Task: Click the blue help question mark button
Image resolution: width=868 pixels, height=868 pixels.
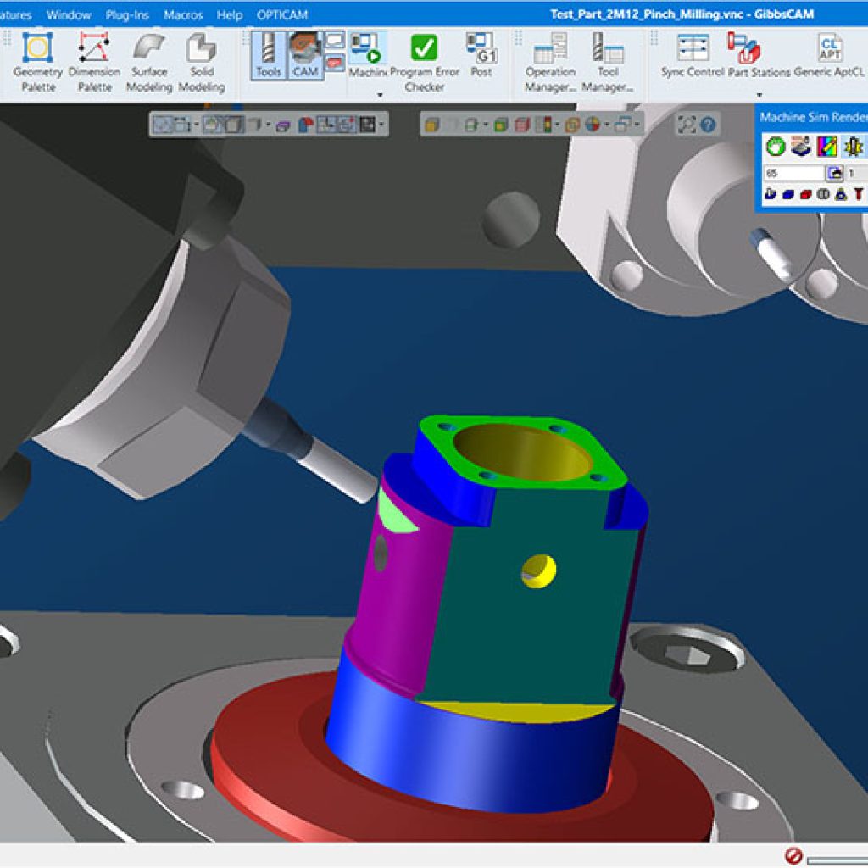Action: pos(708,125)
